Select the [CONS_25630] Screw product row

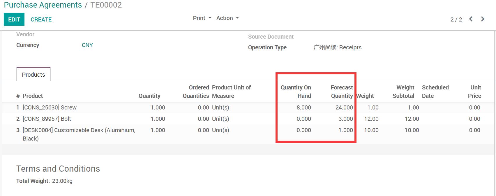[x=249, y=107]
